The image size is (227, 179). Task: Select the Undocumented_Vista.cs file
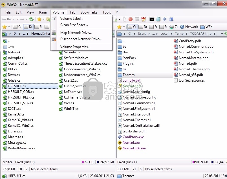pos(80,69)
